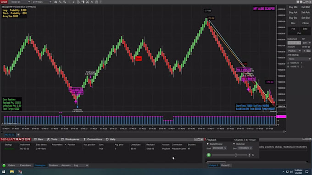Open NinjaTrader icon in taskbar
This screenshot has width=312, height=175.
click(20, 172)
